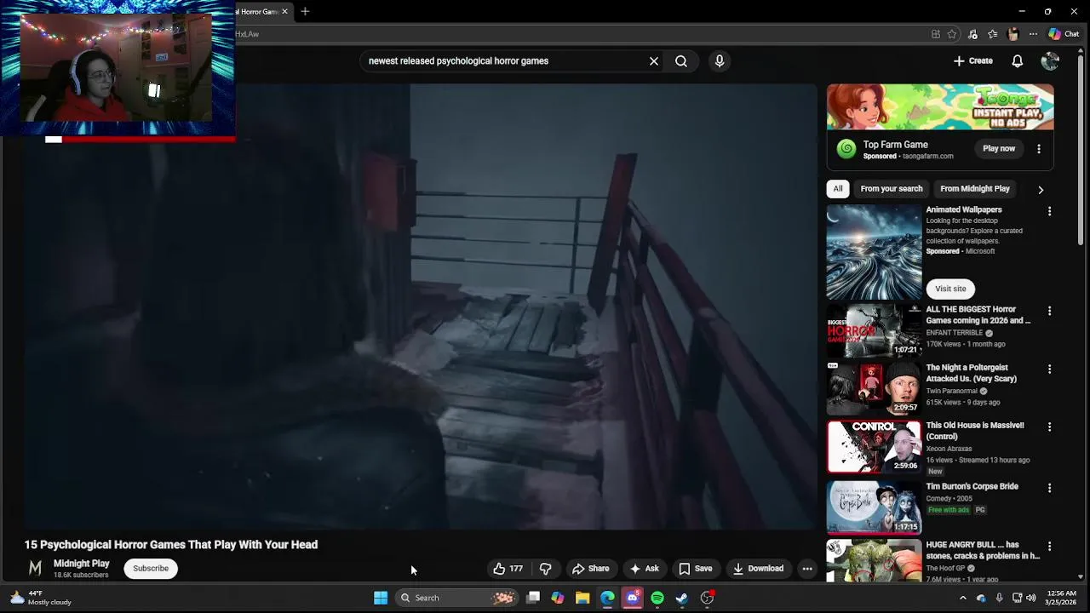The image size is (1090, 613).
Task: Click the video title text
Action: pos(171,545)
